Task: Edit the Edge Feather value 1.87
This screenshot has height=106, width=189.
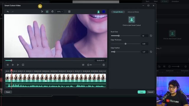Action: pyautogui.click(x=145, y=52)
